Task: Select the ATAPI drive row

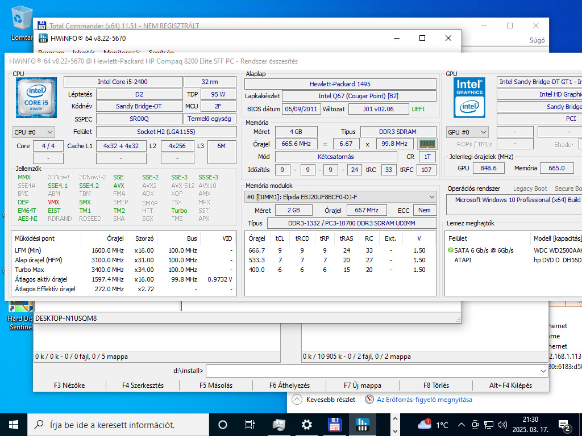Action: click(x=514, y=260)
